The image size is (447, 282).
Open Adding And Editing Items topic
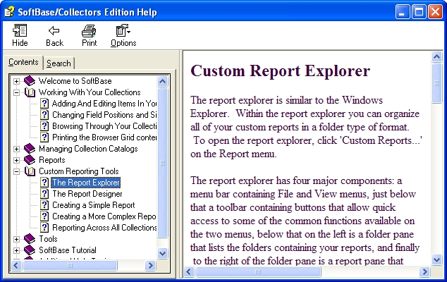[104, 104]
